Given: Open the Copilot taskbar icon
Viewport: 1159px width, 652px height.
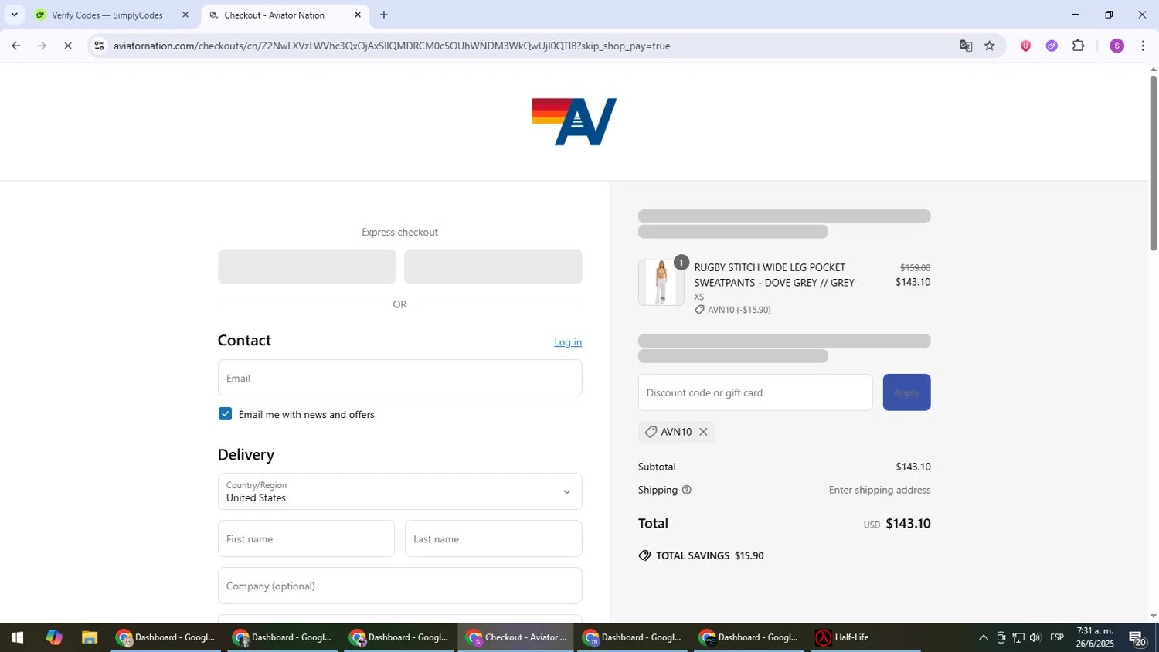Looking at the screenshot, I should point(53,637).
